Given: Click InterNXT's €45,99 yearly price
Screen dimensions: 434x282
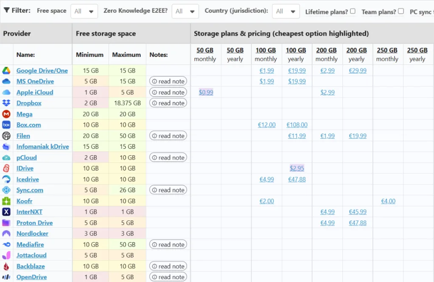Looking at the screenshot, I should click(x=358, y=212).
